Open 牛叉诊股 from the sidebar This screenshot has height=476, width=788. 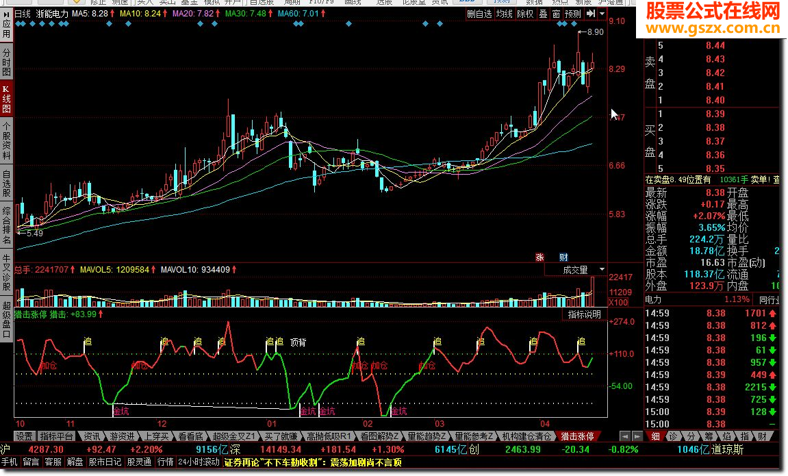tap(6, 273)
